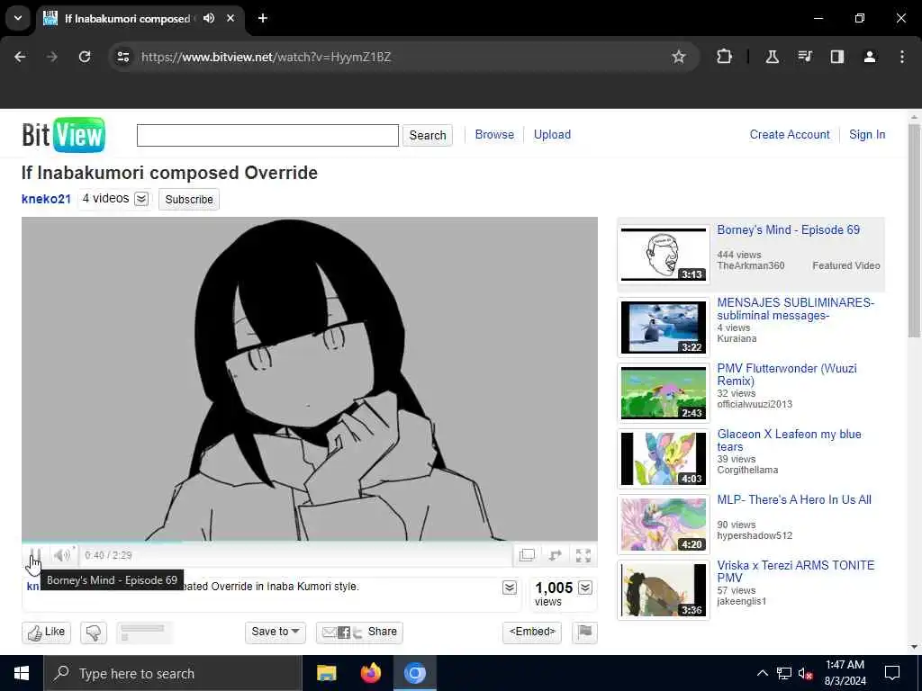The image size is (922, 691).
Task: Expand the 1,005 views statistics arrow
Action: (x=585, y=588)
